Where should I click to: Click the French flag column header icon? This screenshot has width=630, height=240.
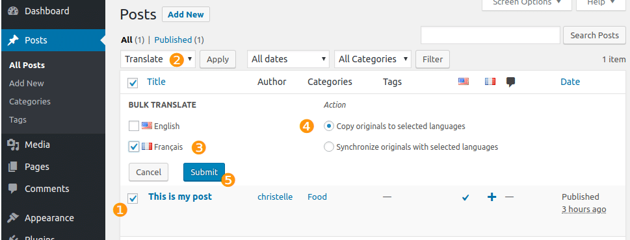(490, 82)
